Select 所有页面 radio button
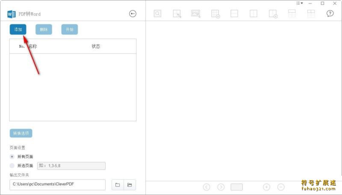Screen dimensions: 342x195 click(12, 157)
